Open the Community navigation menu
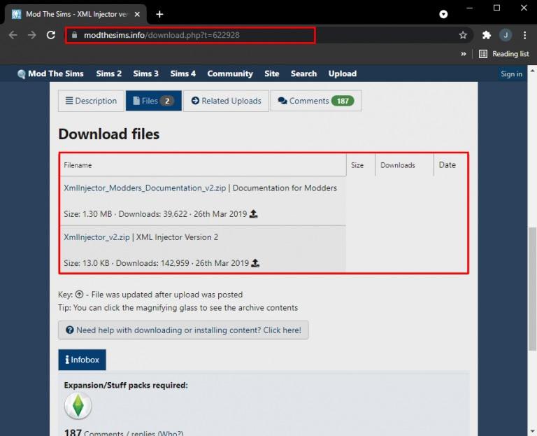537x436 pixels. tap(230, 73)
